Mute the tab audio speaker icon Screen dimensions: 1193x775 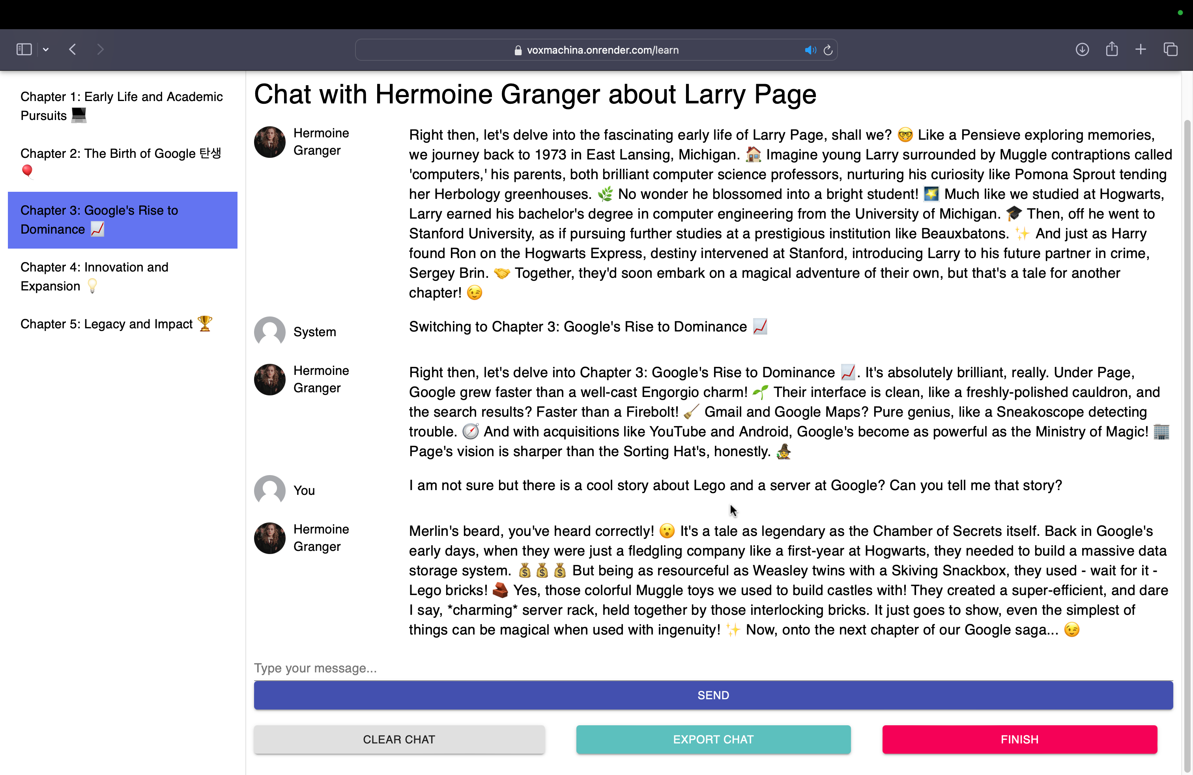810,50
